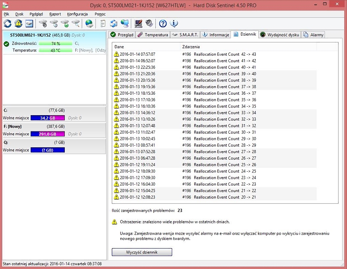Select log entry Reallocation Event Count 41 -> 42
Screen dimensions: 347x269
pos(215,61)
